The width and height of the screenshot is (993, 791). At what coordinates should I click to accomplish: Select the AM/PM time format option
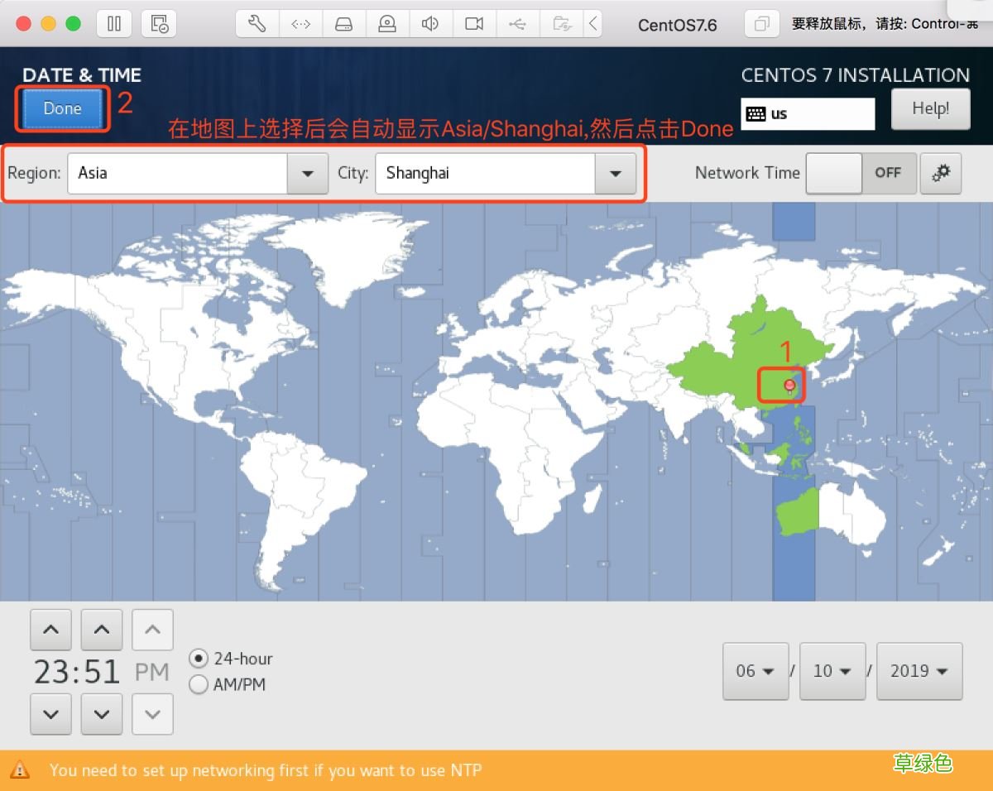199,684
